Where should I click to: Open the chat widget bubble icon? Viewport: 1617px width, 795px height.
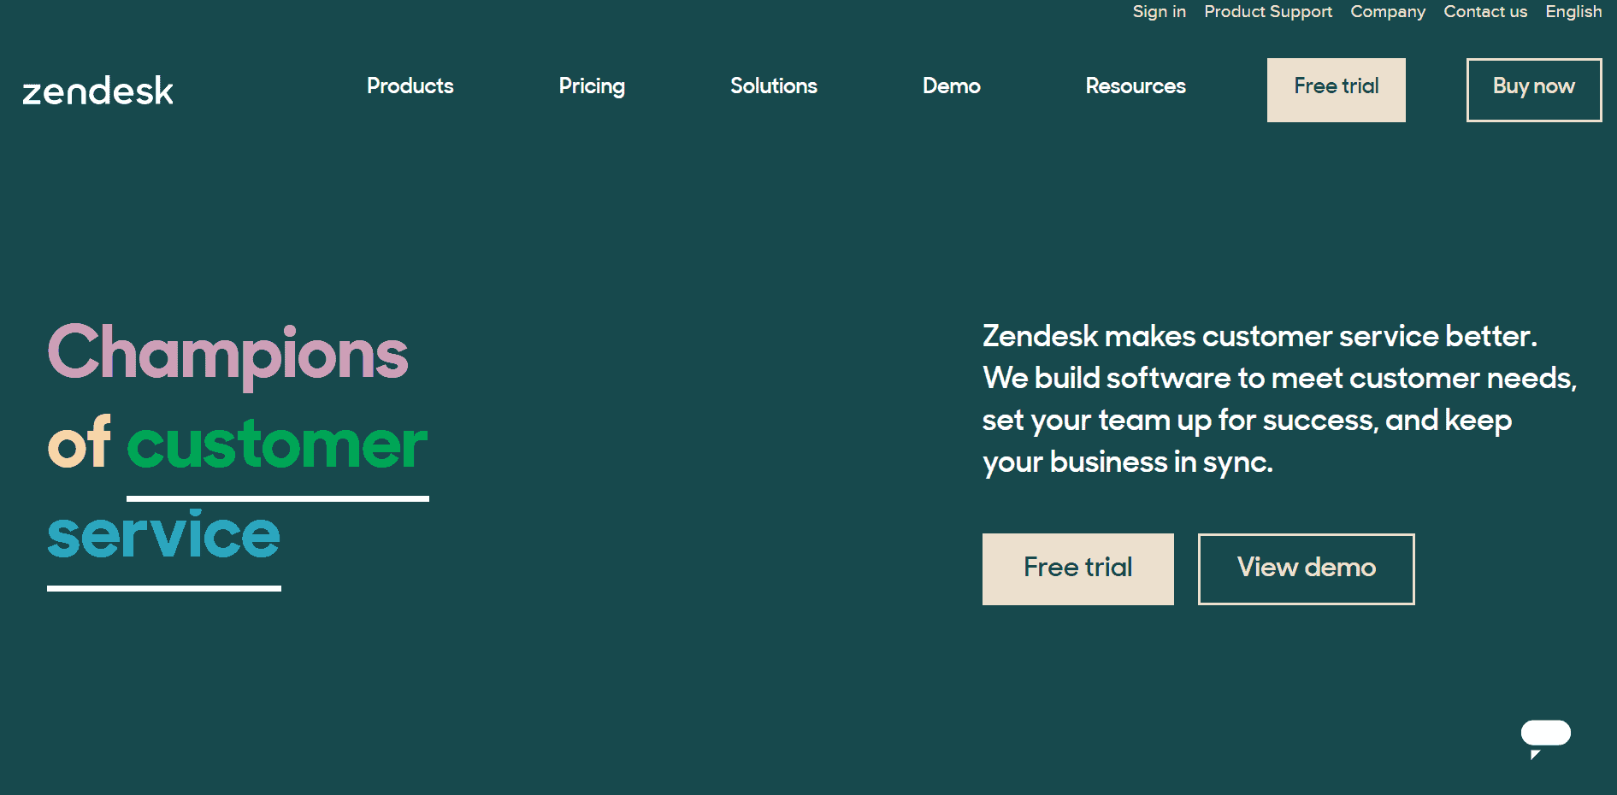[x=1545, y=739]
